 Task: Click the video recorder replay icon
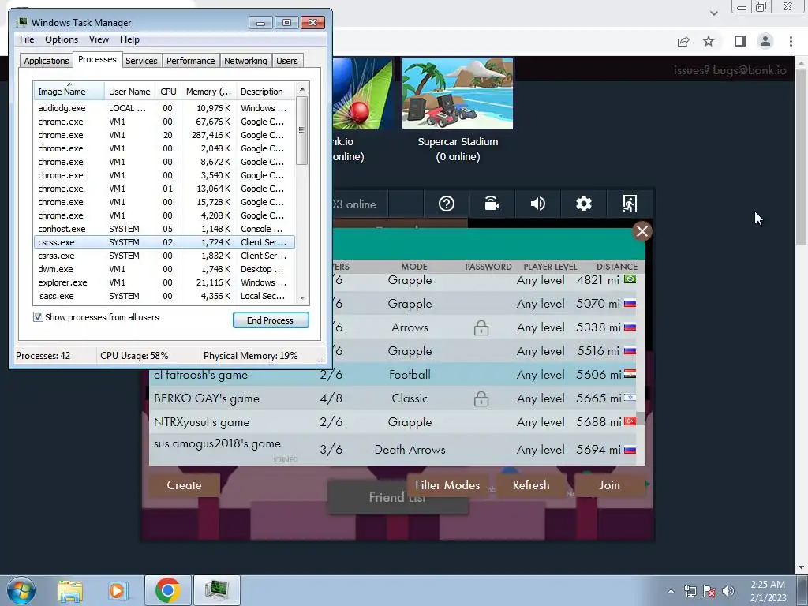tap(492, 204)
